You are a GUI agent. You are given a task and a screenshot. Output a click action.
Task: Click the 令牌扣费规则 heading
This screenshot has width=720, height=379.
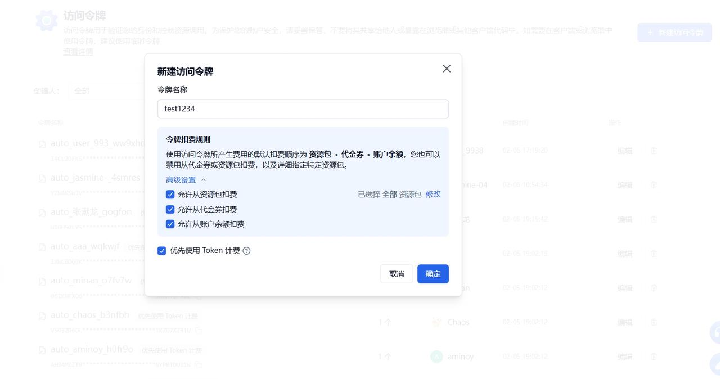pos(188,139)
